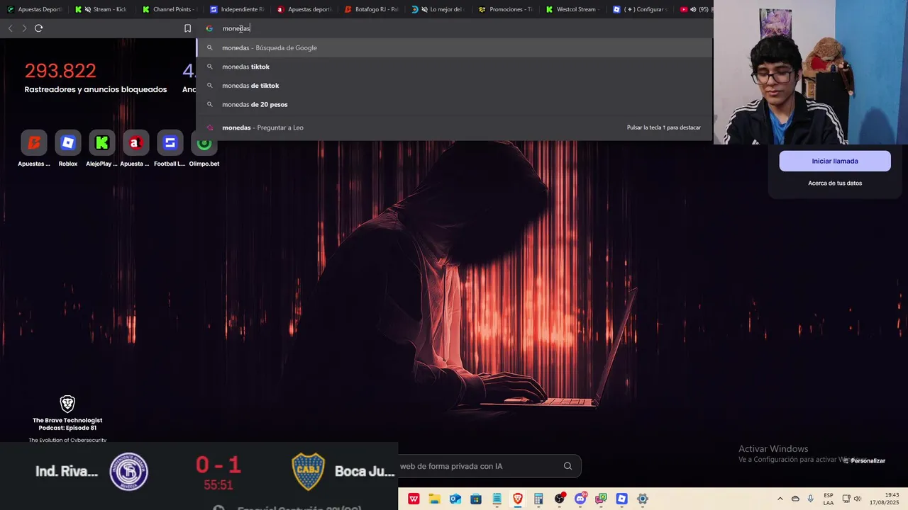This screenshot has height=510, width=908.
Task: Open the ESP LAA input language selector
Action: (829, 499)
